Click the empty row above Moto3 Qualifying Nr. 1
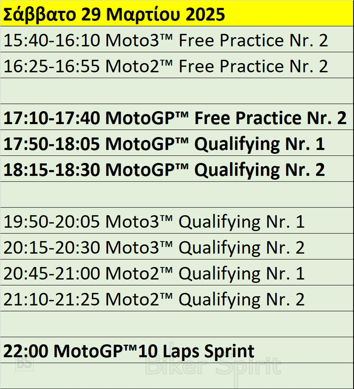 (177, 194)
